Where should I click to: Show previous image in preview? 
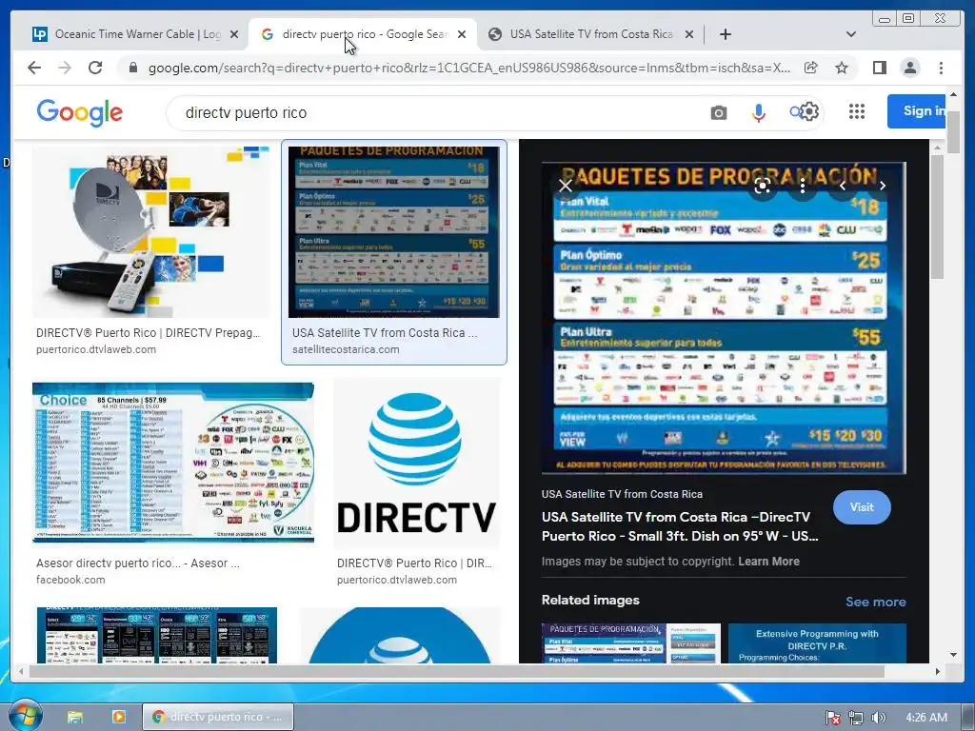pyautogui.click(x=842, y=186)
